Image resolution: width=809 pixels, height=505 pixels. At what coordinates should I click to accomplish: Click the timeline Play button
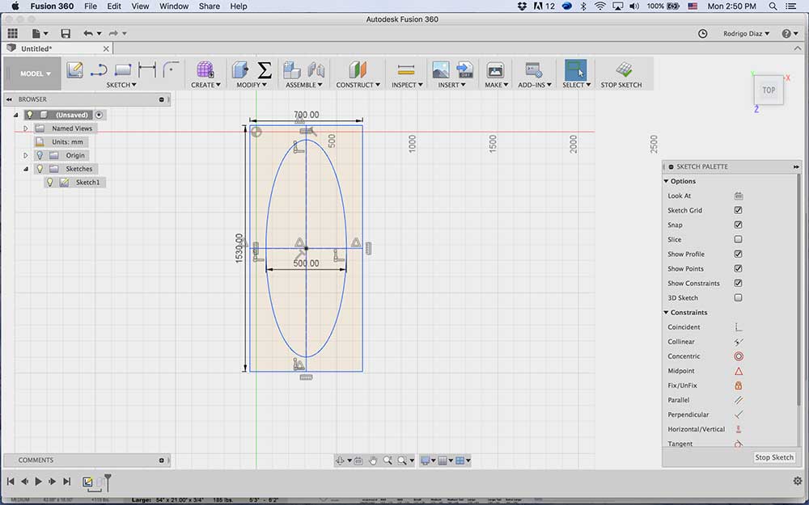coord(38,482)
